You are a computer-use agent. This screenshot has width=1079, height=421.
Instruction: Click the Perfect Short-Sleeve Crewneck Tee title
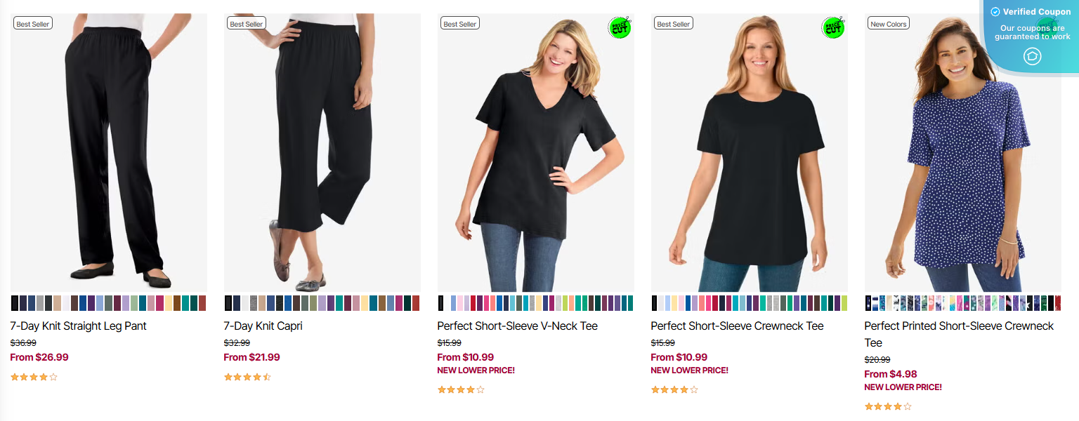coord(737,326)
